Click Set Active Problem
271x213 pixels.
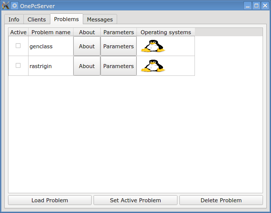[x=135, y=200]
